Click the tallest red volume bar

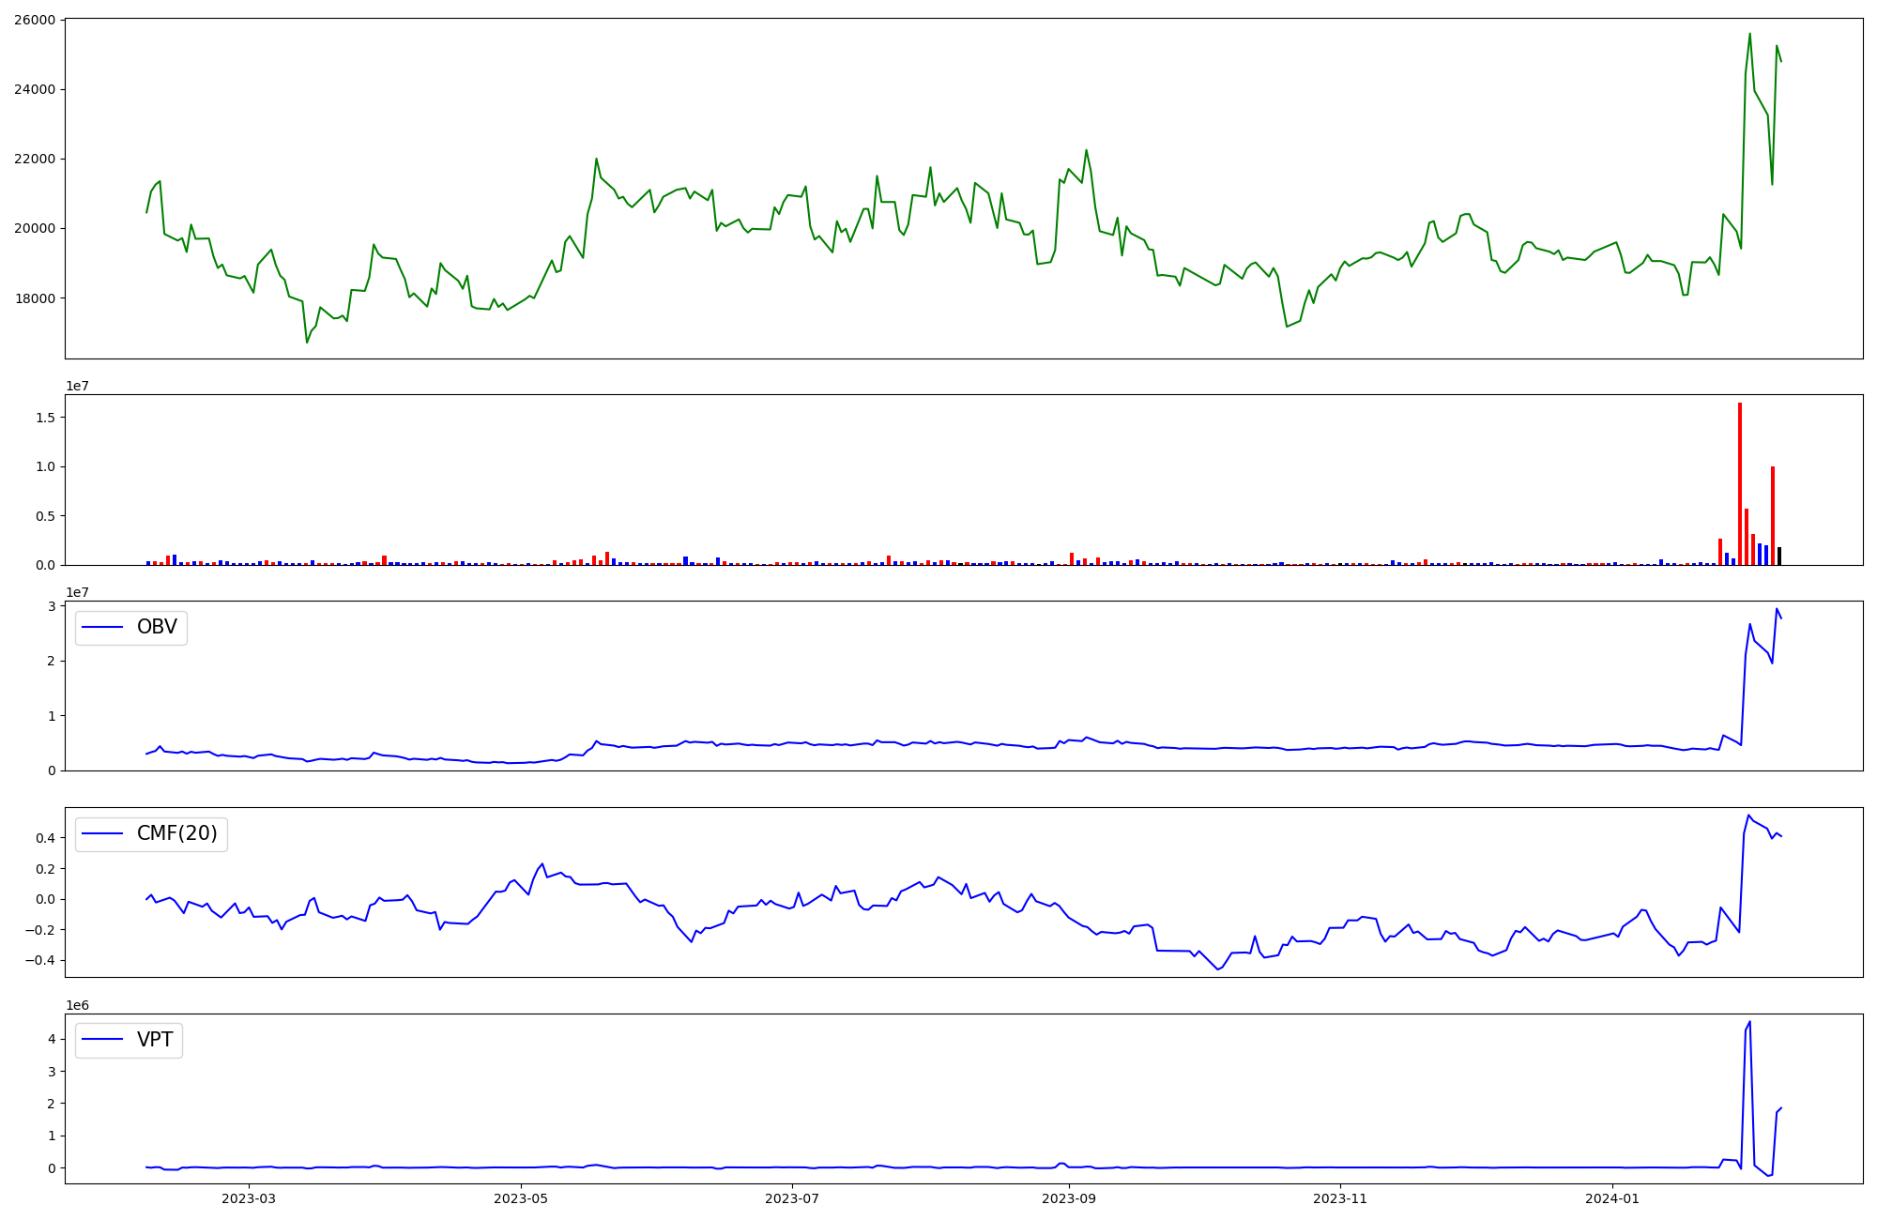1739,483
